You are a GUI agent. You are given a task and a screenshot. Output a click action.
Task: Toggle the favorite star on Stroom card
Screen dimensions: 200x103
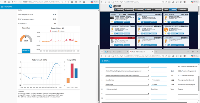pyautogui.click(x=112, y=22)
